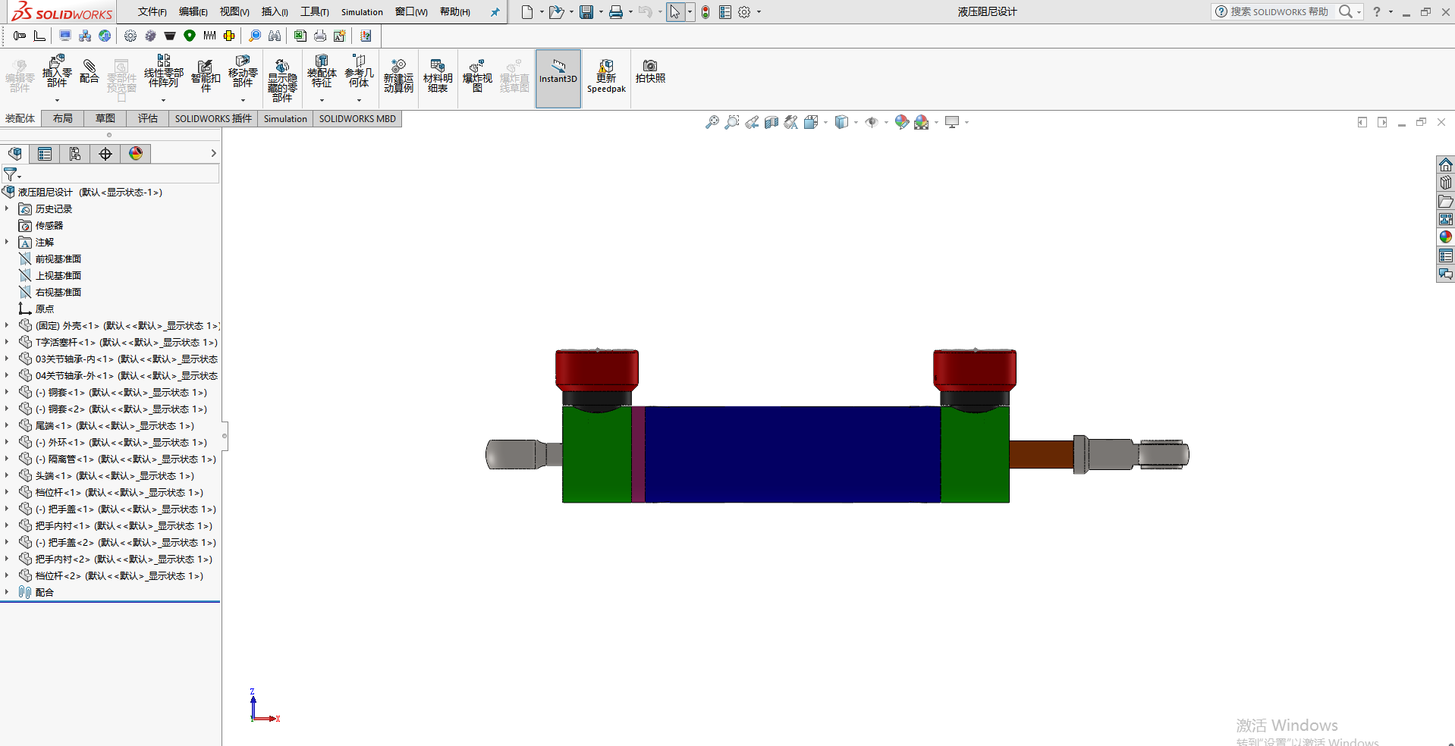Click Edit Appearance color ball icon
Viewport: 1455px width, 746px height.
(901, 122)
